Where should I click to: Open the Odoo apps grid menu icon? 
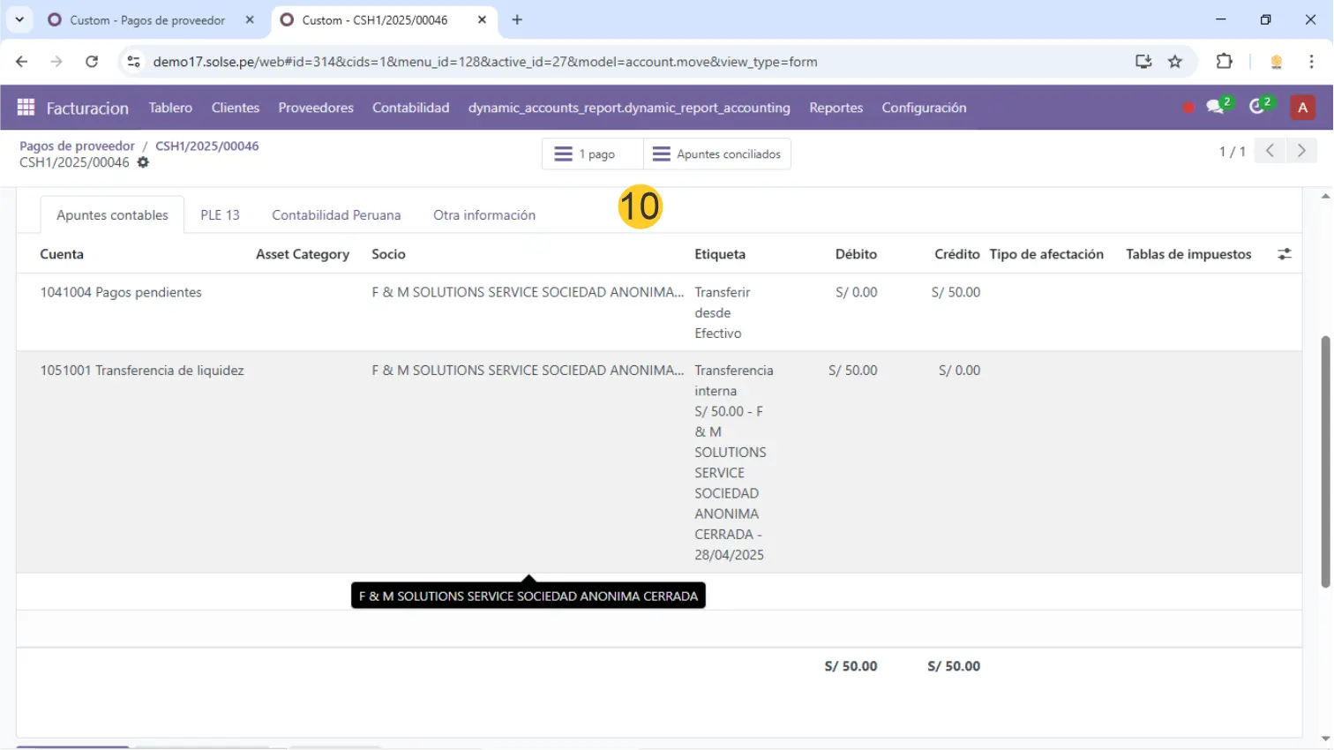point(26,108)
